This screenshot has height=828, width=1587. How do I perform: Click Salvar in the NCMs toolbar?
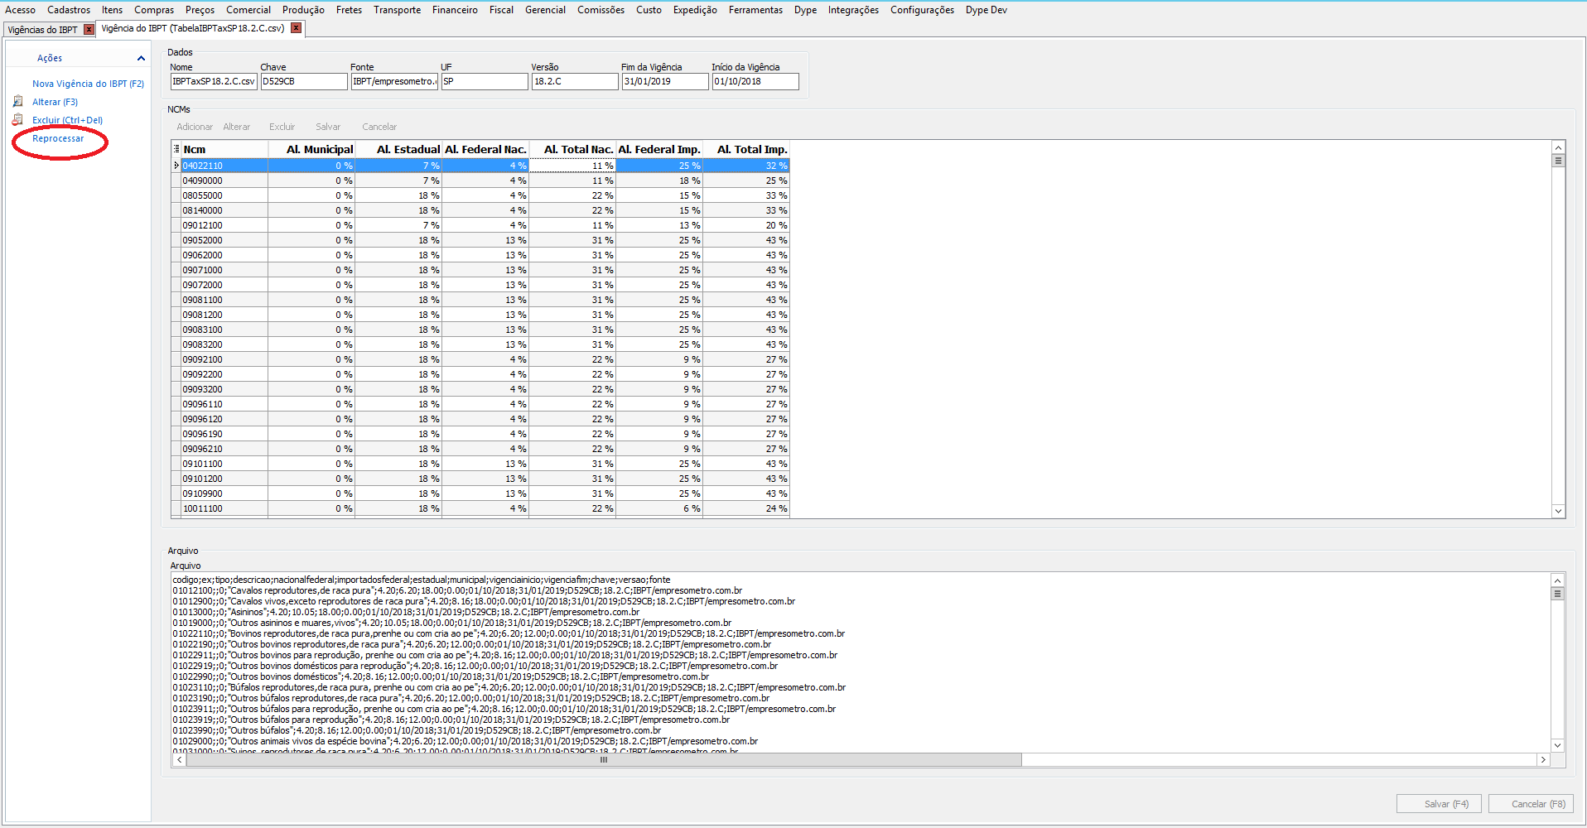click(328, 127)
